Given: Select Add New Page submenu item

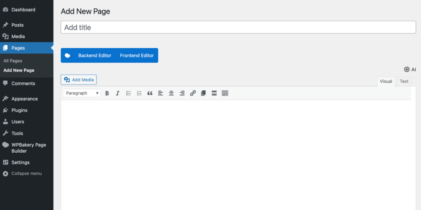Looking at the screenshot, I should tap(19, 71).
